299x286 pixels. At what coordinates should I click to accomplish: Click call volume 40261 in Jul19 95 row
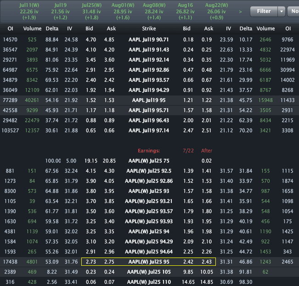pyautogui.click(x=32, y=100)
